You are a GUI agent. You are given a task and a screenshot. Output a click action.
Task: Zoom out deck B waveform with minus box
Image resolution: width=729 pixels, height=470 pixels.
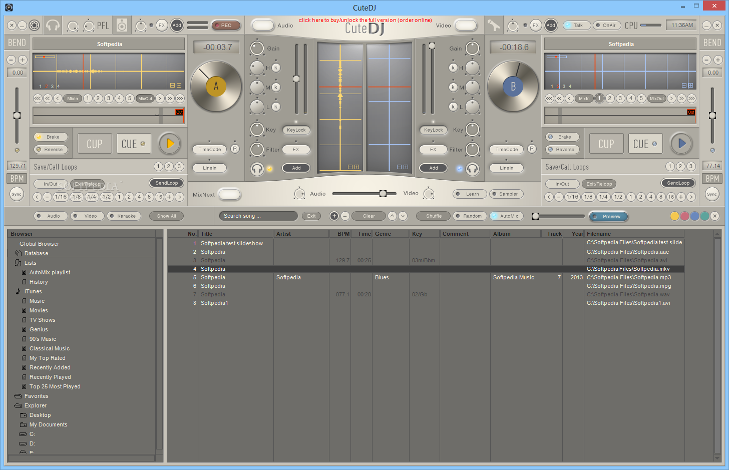pyautogui.click(x=684, y=86)
